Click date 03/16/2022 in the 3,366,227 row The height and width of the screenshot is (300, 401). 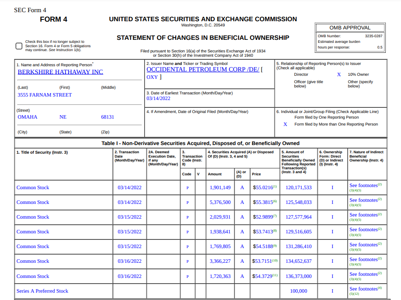(x=130, y=261)
